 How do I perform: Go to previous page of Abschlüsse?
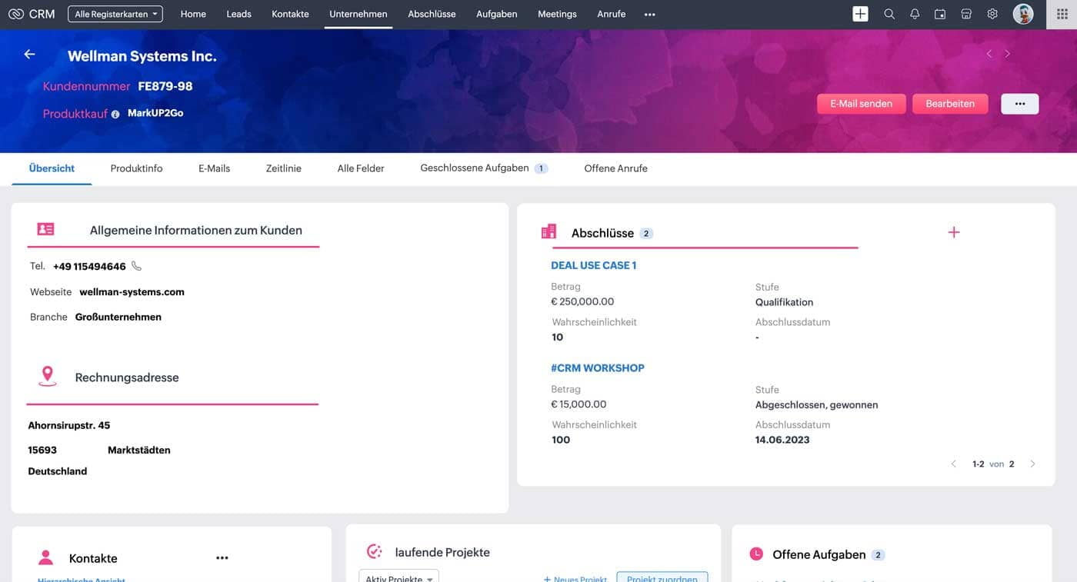[954, 464]
